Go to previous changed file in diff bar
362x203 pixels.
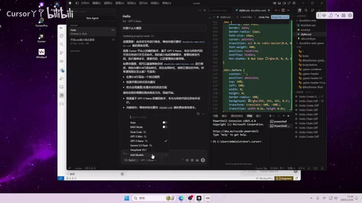click(238, 17)
